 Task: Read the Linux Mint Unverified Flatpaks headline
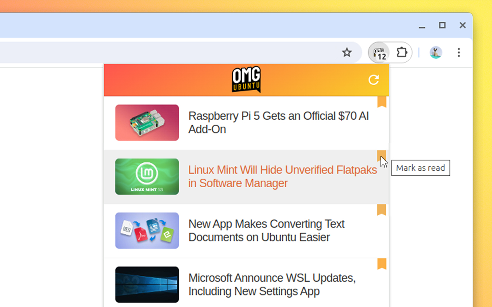click(283, 177)
